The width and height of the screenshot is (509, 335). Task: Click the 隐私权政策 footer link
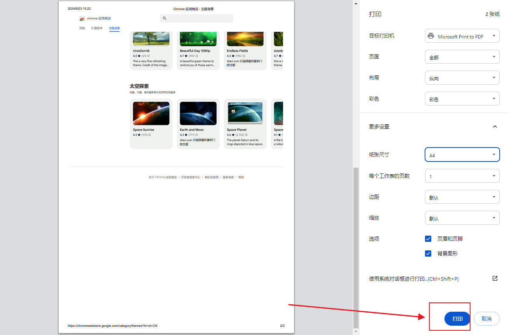(x=212, y=177)
